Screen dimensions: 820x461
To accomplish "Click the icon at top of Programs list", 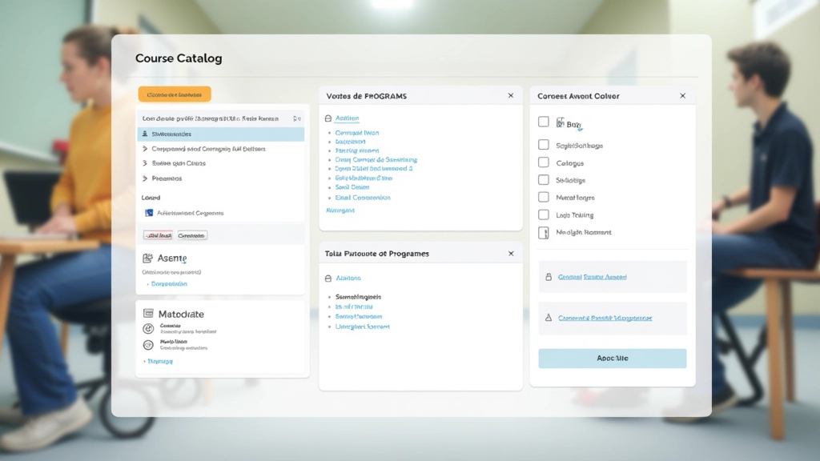I will coord(328,118).
